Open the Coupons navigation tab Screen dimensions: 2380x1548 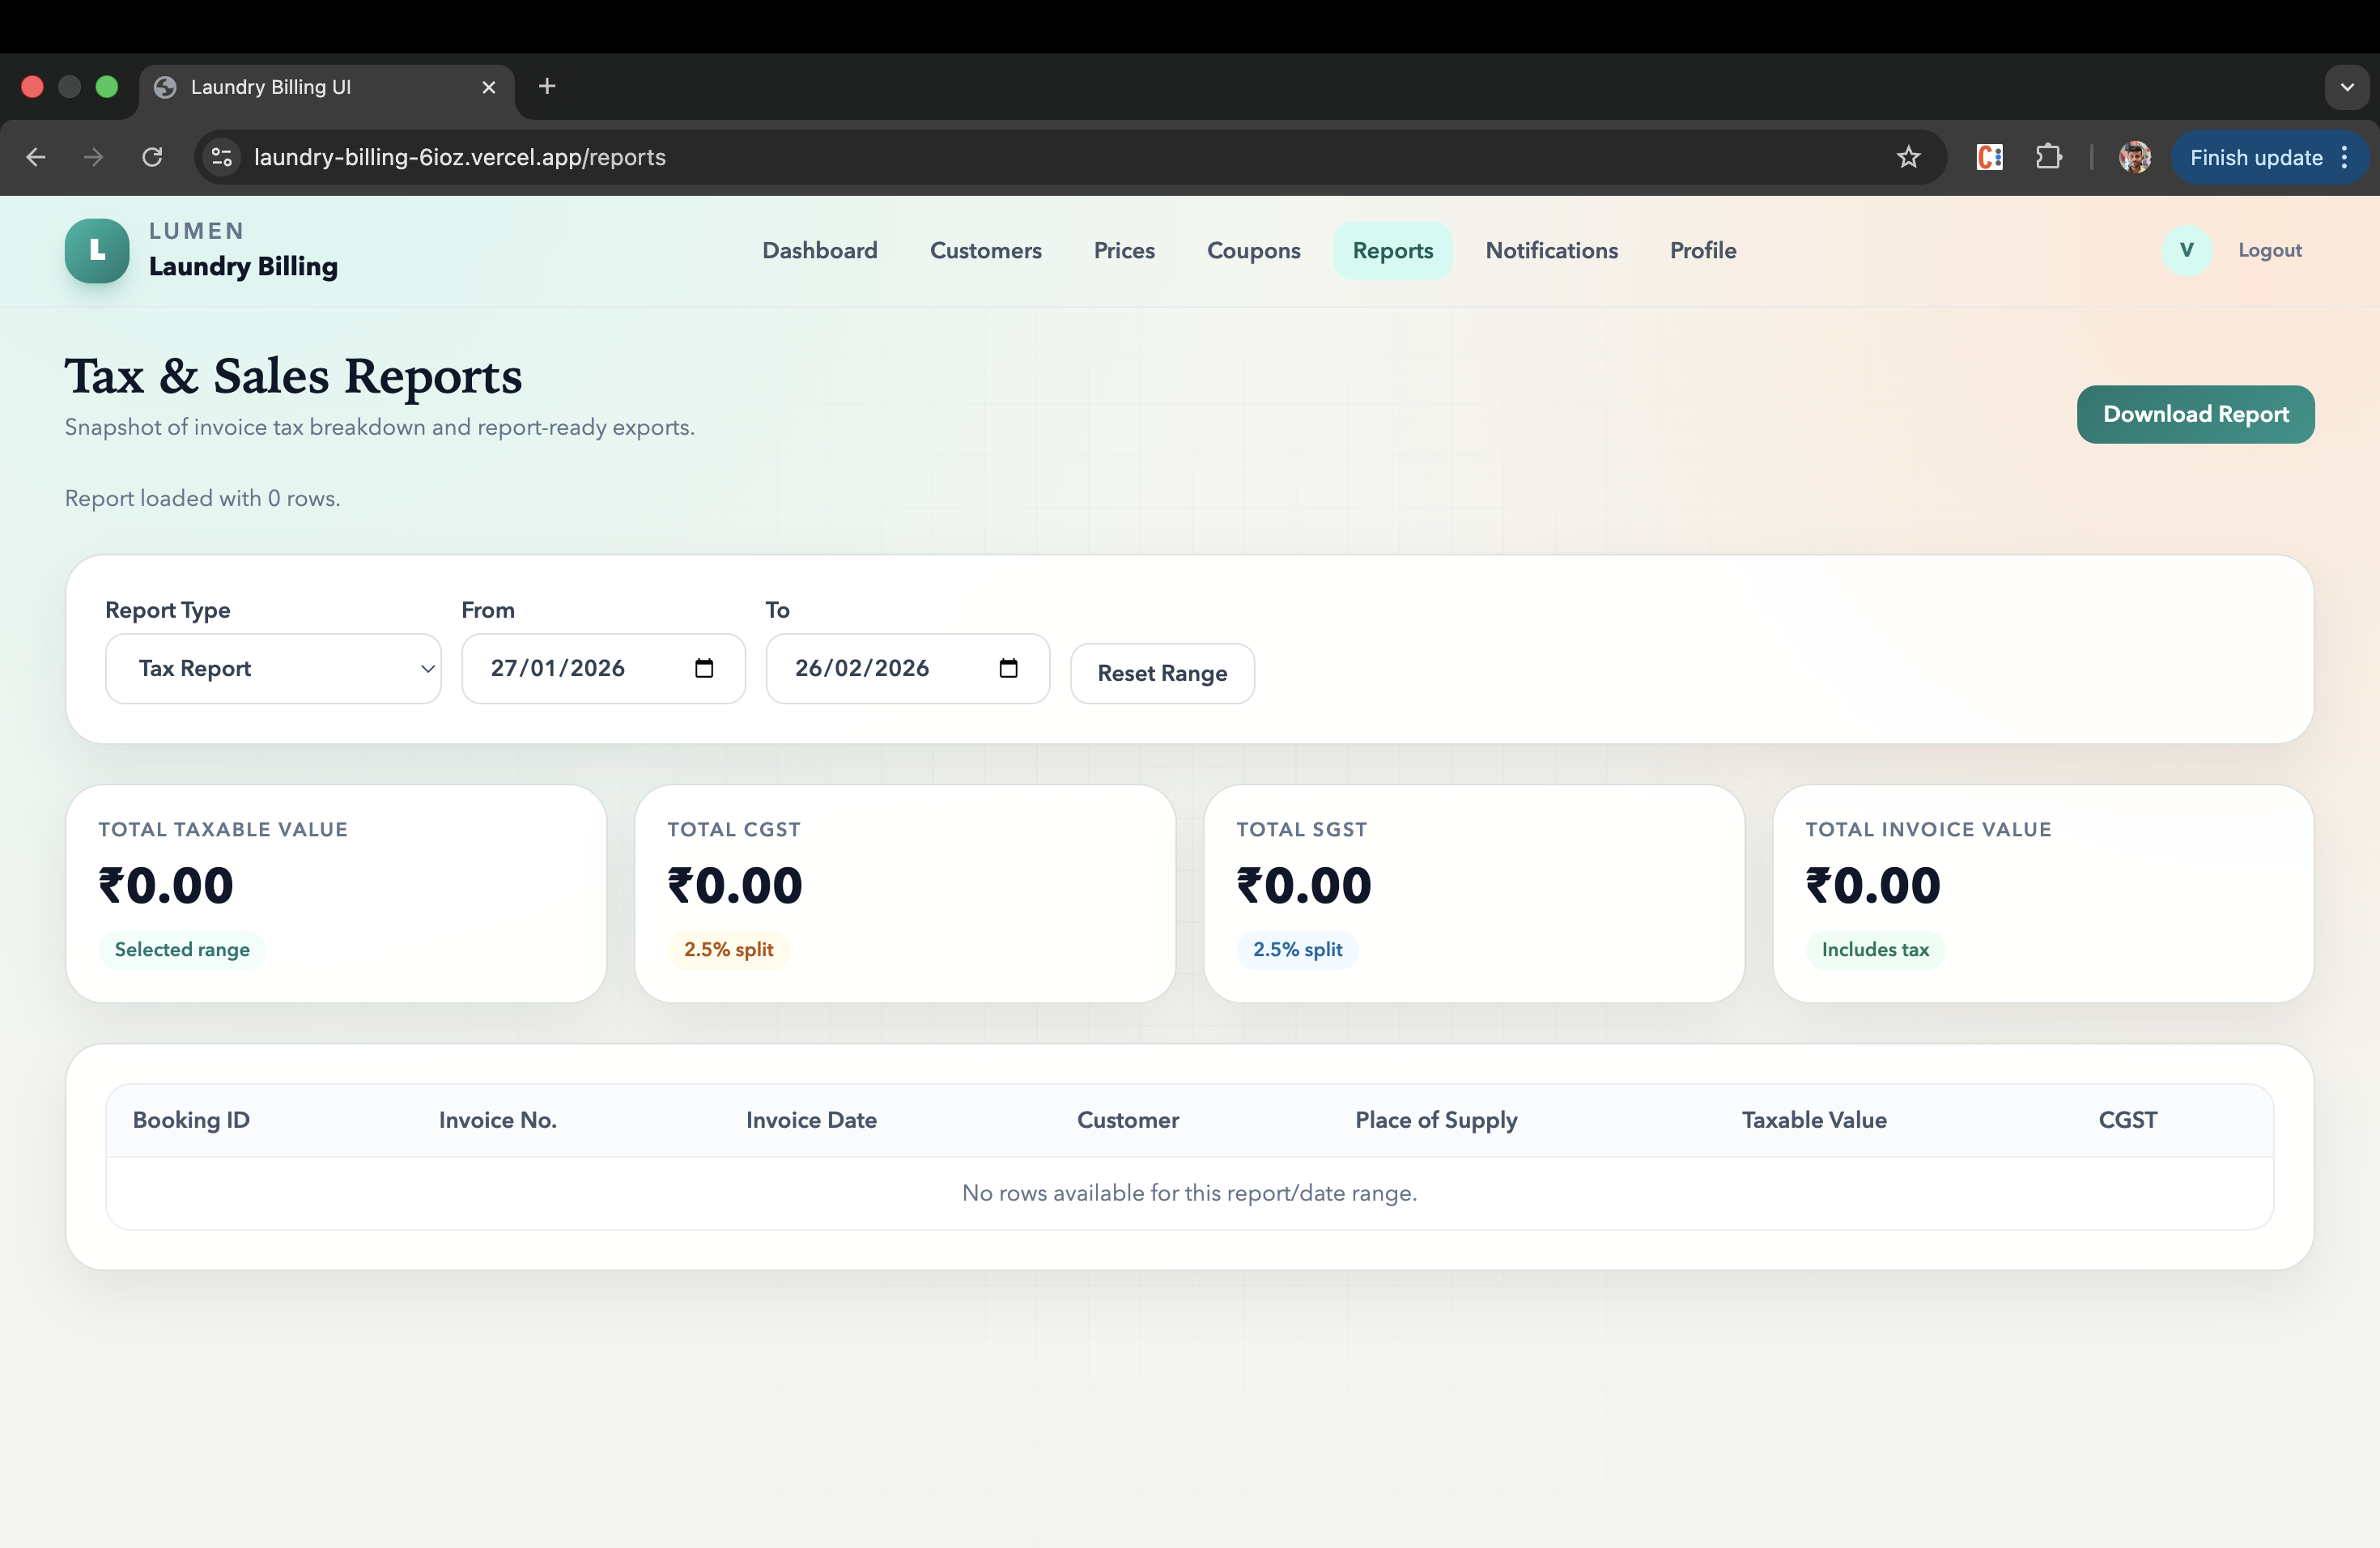(1253, 250)
